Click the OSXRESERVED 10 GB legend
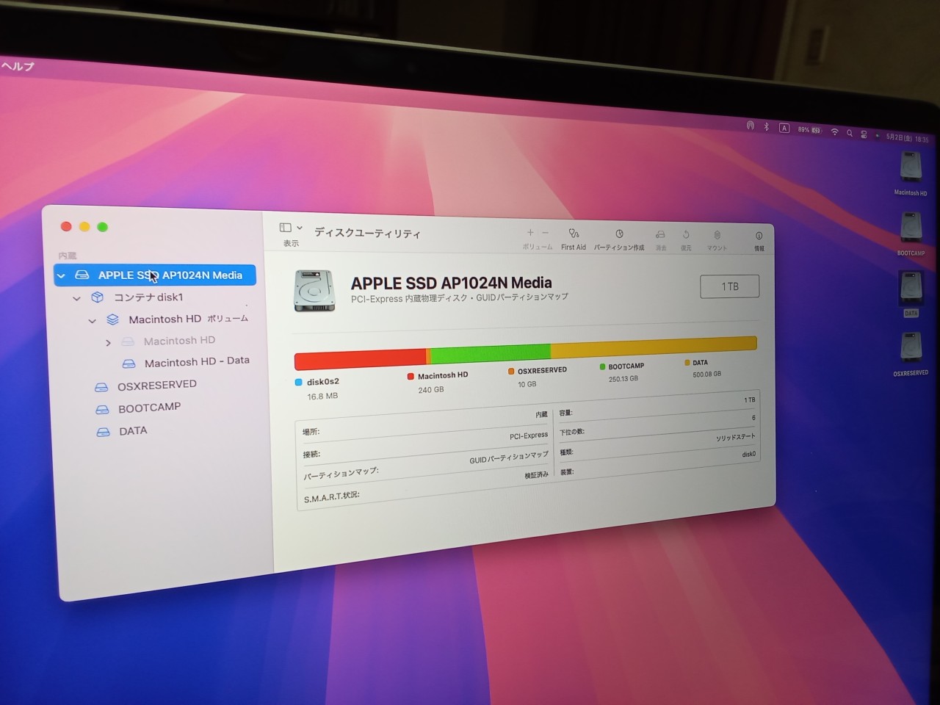 [x=538, y=377]
